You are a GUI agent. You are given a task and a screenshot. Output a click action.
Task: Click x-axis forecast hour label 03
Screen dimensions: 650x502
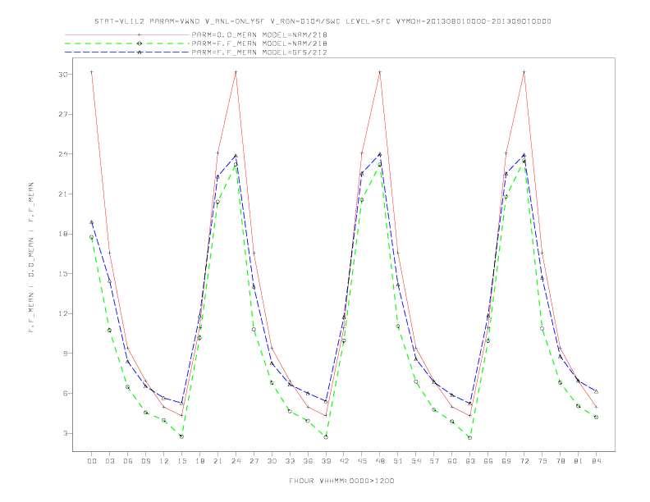tap(109, 461)
